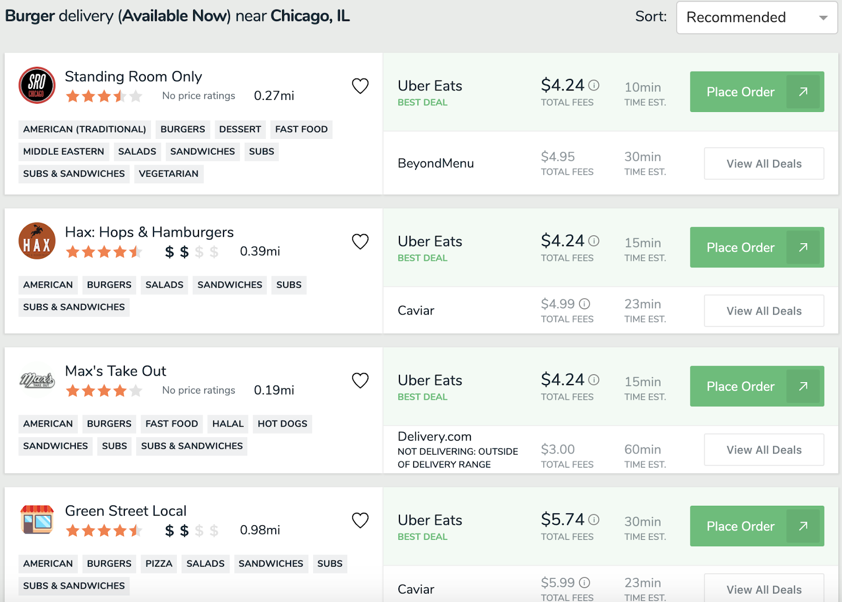Expand View All Deals under Hax Caviar row
Image resolution: width=842 pixels, height=602 pixels.
point(764,311)
